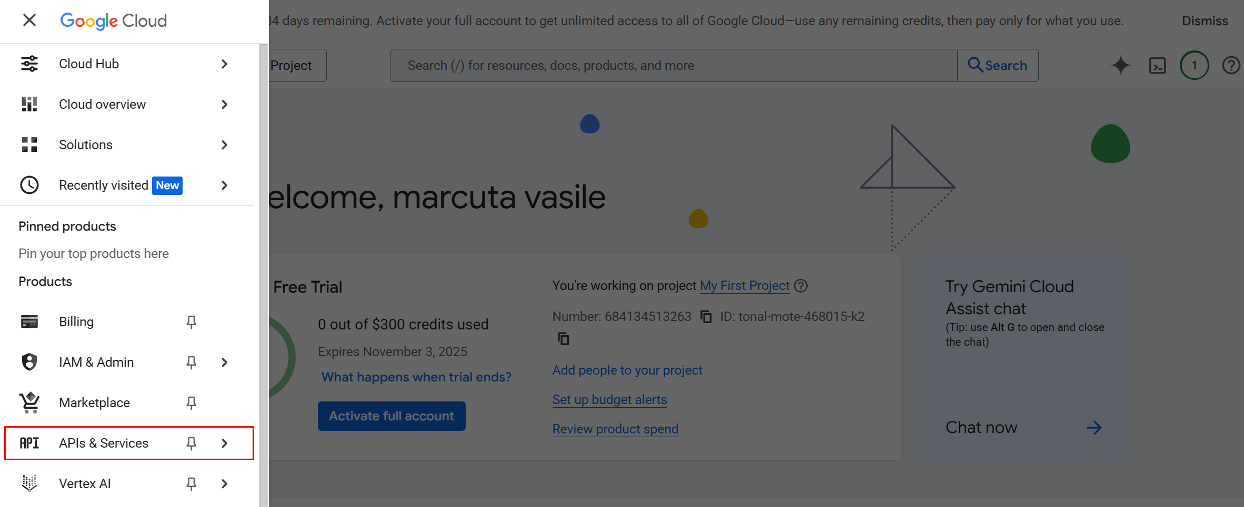The width and height of the screenshot is (1244, 507).
Task: Open Cloud Hub via its sliders icon
Action: coord(29,63)
